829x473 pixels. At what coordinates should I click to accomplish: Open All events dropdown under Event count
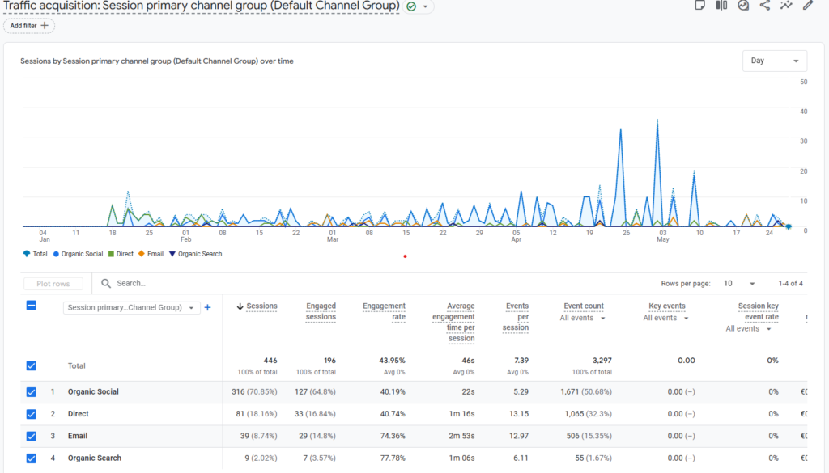582,318
